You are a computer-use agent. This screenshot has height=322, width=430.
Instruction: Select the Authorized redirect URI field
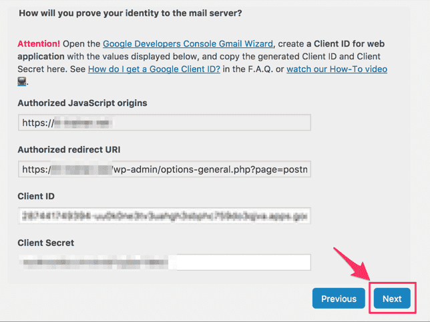(x=164, y=169)
